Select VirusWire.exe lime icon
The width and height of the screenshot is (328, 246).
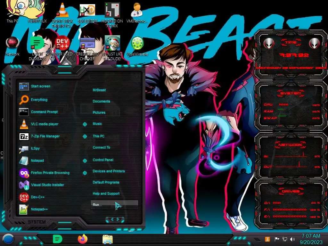pos(137,43)
